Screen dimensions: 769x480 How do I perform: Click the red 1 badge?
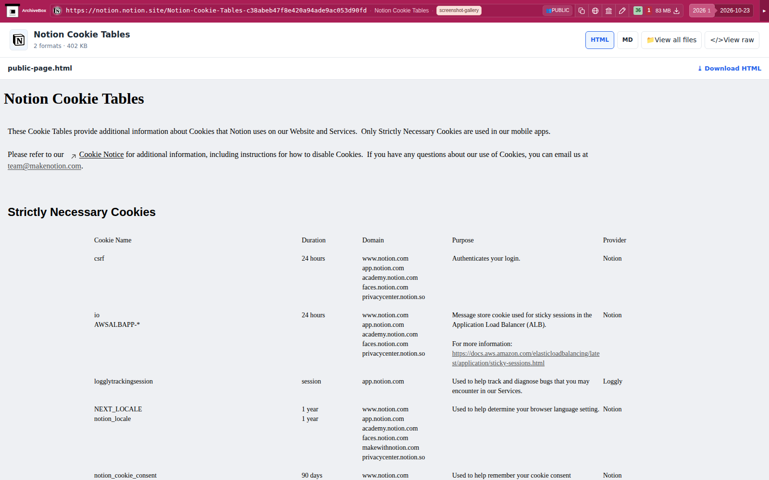(x=649, y=11)
